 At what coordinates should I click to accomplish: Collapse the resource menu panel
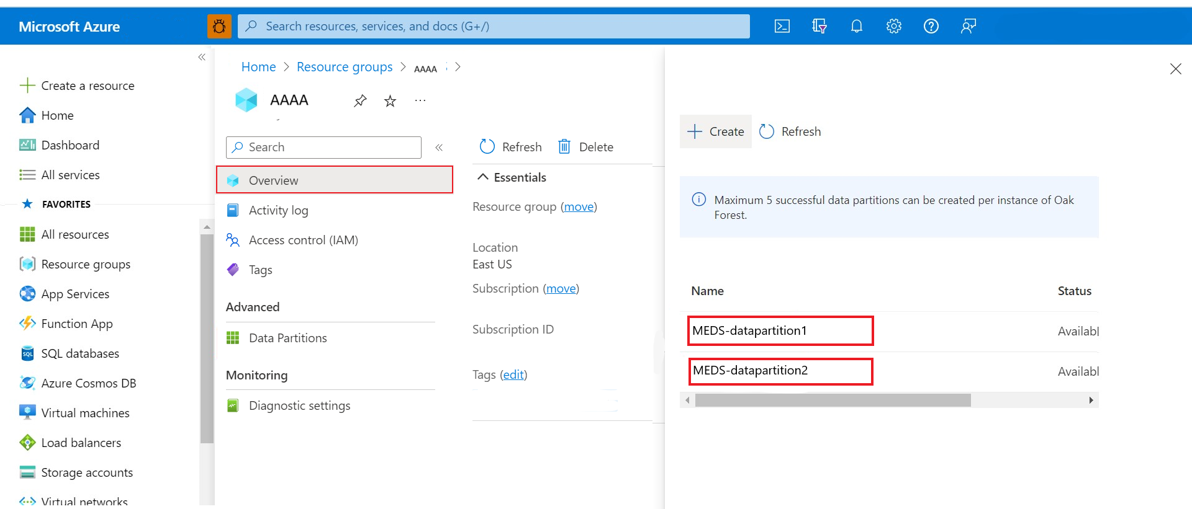coord(439,148)
